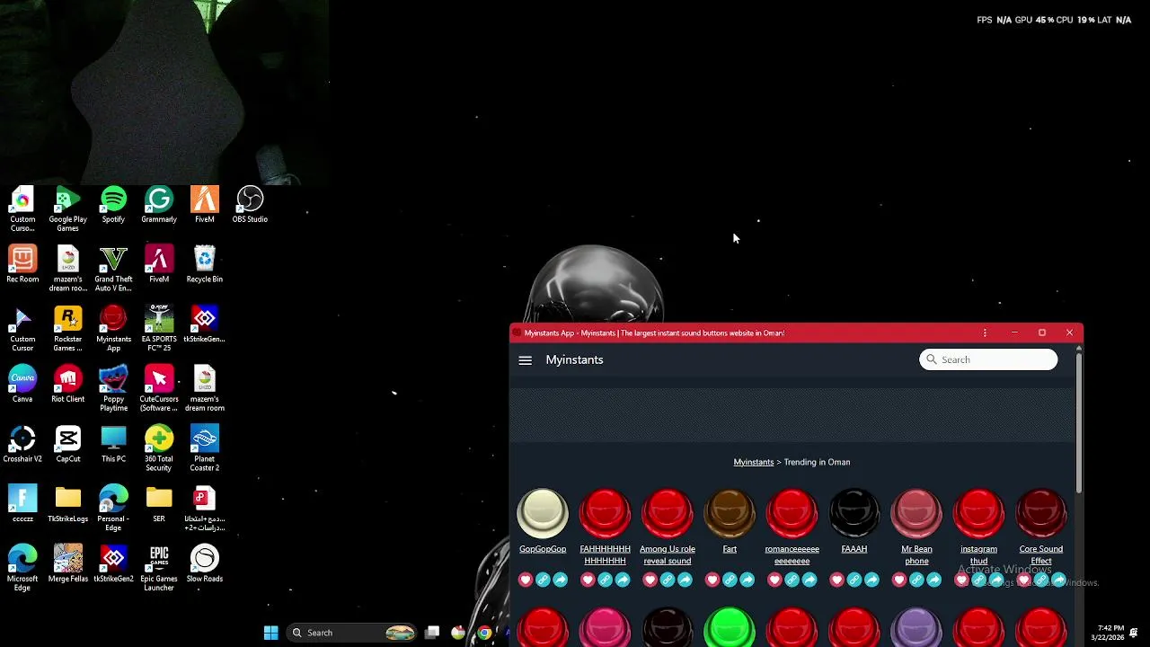Open the Myinstants hamburger menu
This screenshot has height=647, width=1150.
(525, 360)
